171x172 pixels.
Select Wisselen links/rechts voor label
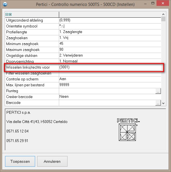pyautogui.click(x=28, y=67)
